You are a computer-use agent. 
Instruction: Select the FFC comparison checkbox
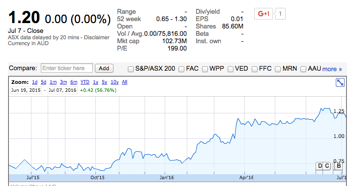pos(254,69)
